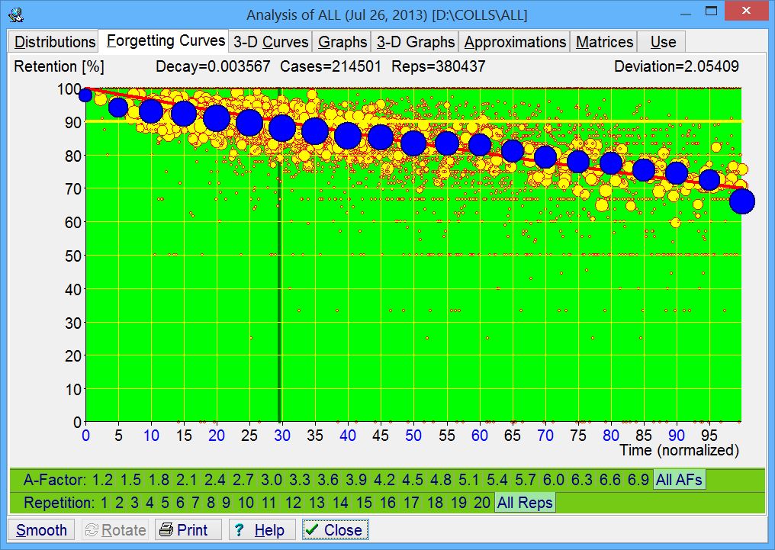Select A-Factor 1.2 filter
Screen dimensions: 775x550
coord(102,480)
